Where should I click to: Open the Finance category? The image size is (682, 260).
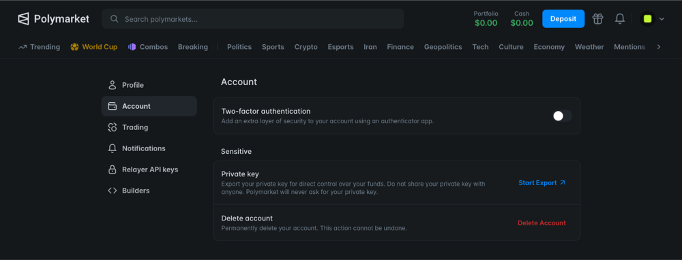click(400, 47)
